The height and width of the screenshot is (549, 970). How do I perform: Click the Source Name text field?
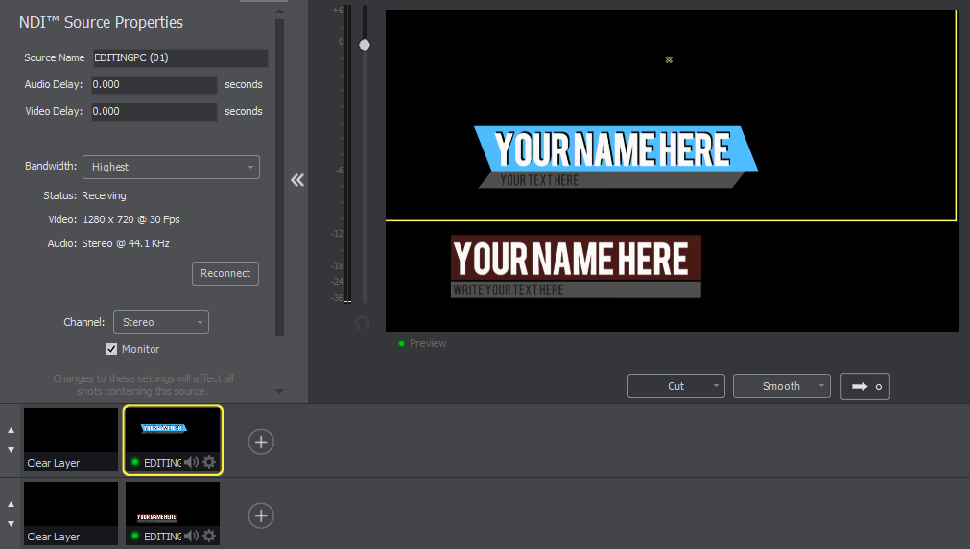click(179, 57)
